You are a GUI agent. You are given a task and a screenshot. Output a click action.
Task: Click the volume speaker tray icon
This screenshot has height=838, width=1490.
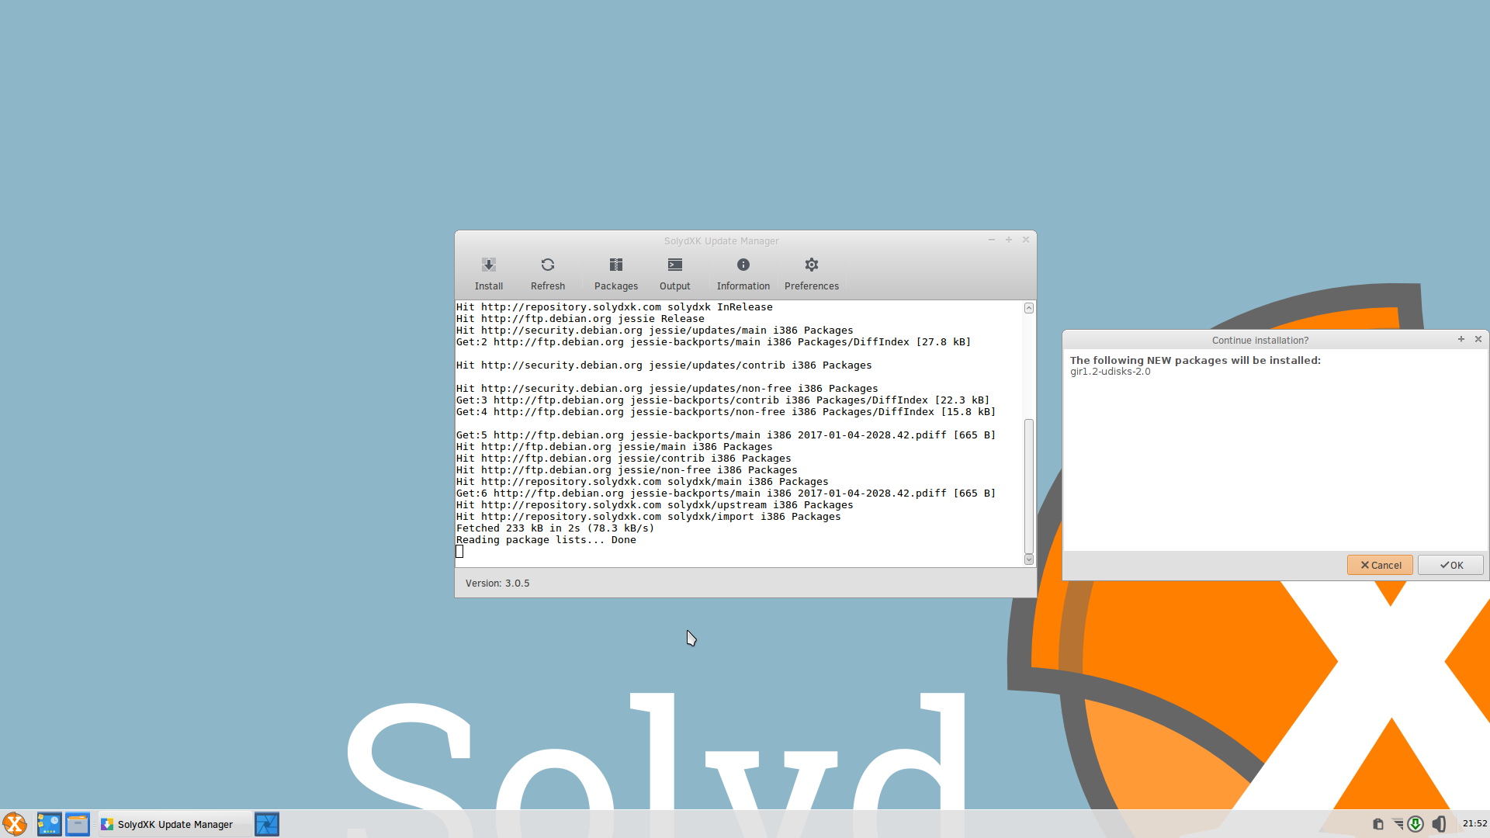pos(1439,824)
